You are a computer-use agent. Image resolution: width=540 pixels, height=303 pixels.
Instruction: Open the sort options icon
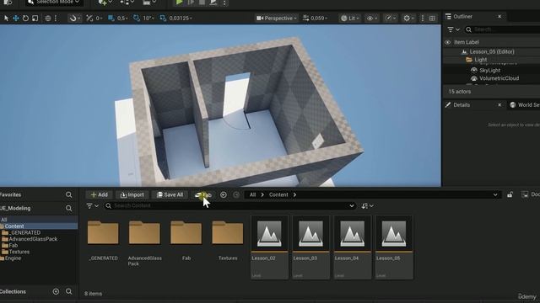pos(367,205)
